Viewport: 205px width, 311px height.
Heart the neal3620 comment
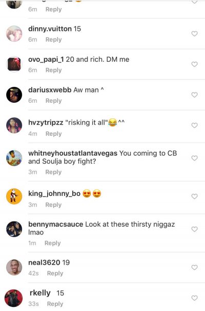tap(195, 267)
